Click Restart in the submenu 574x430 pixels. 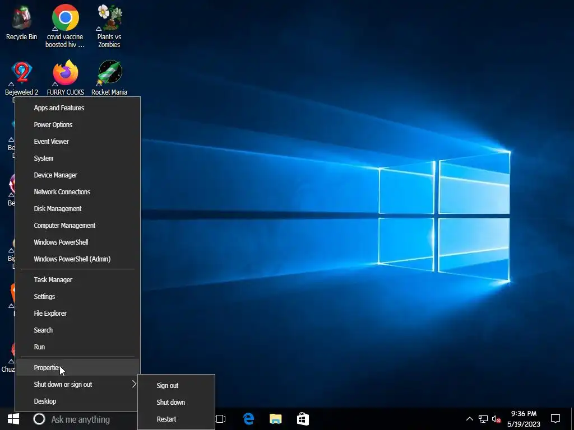tap(176, 419)
